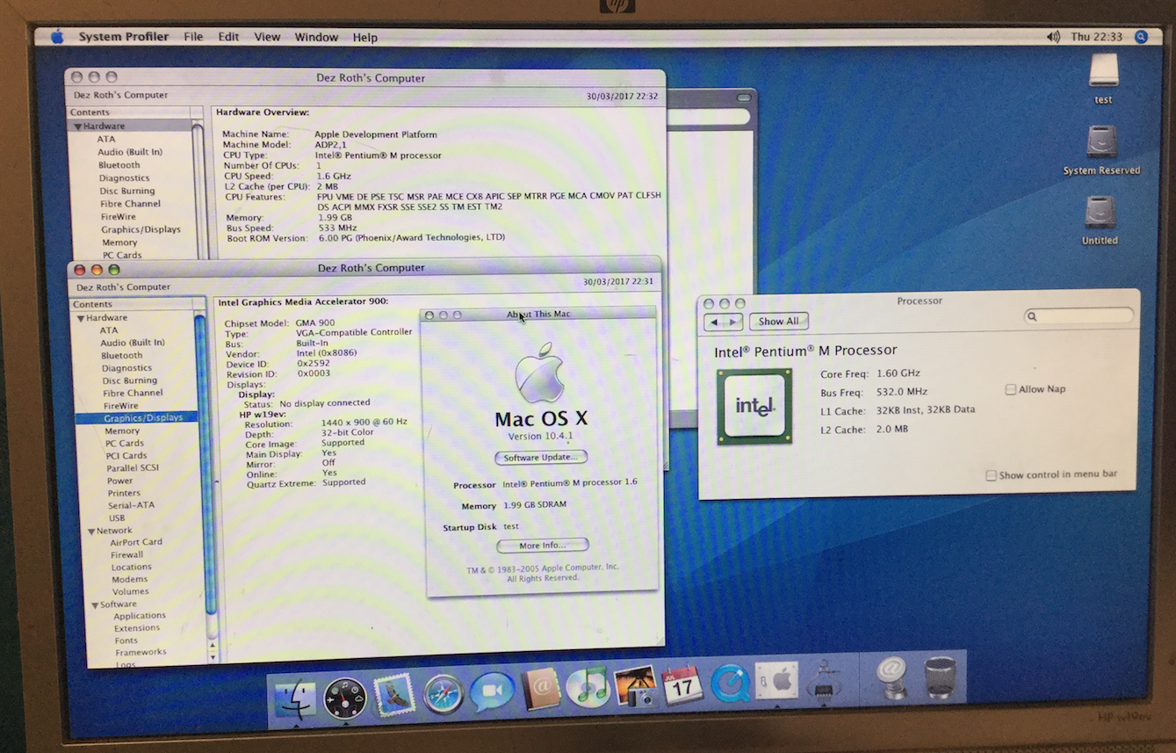The width and height of the screenshot is (1176, 753).
Task: Open the File menu
Action: [x=193, y=37]
